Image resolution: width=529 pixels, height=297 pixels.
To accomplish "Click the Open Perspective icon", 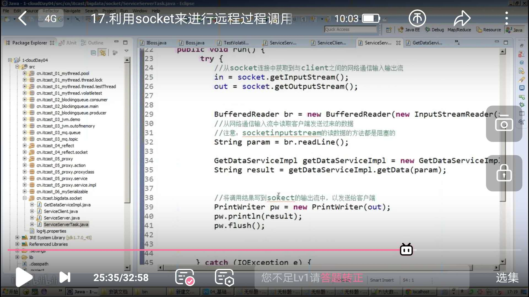I will click(388, 30).
